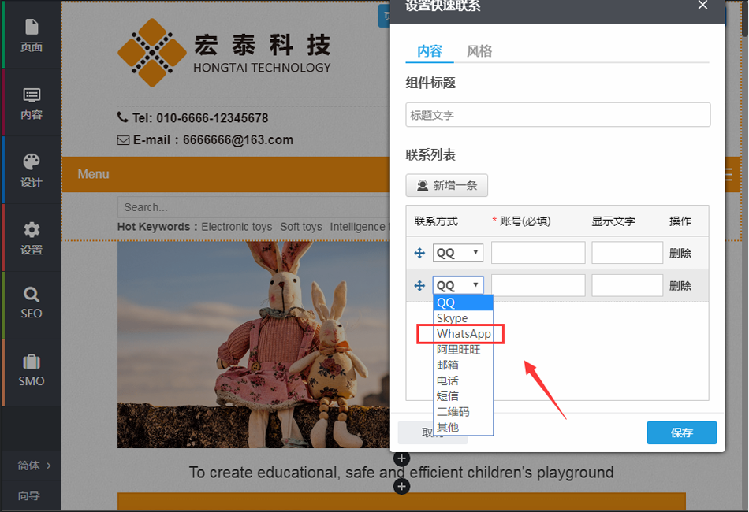The image size is (749, 512).
Task: Collapse the second row's open QQ dropdown
Action: [x=458, y=285]
